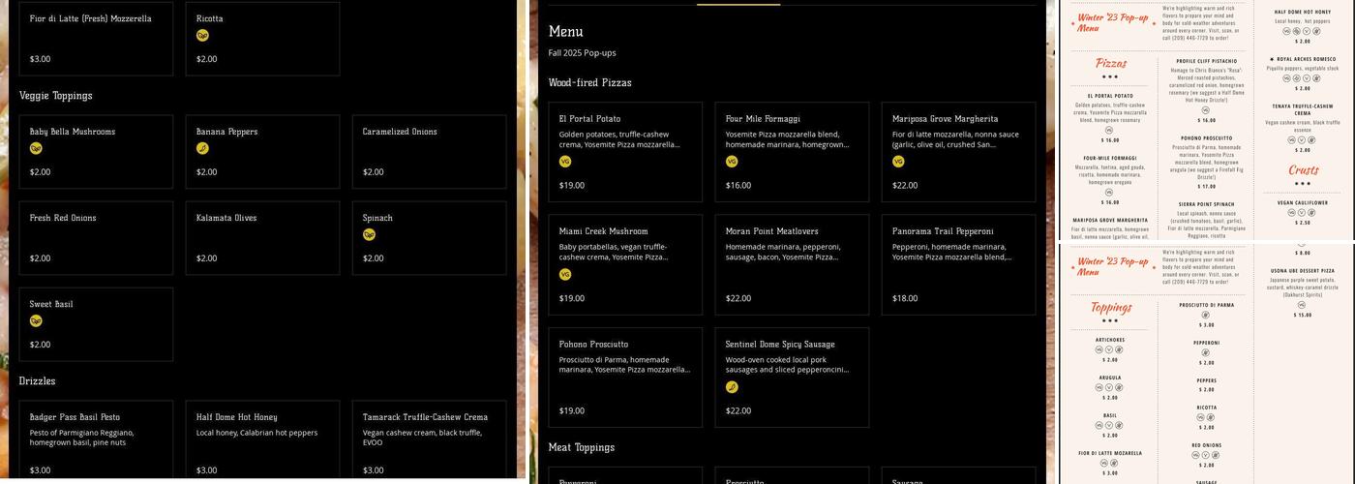Open the Pohono Prosciutto pizza card
1355x484 pixels.
click(625, 378)
